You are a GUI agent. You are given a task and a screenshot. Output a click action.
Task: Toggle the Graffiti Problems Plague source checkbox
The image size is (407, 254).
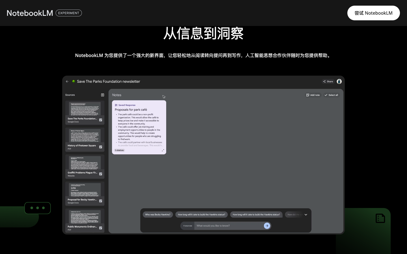(101, 174)
